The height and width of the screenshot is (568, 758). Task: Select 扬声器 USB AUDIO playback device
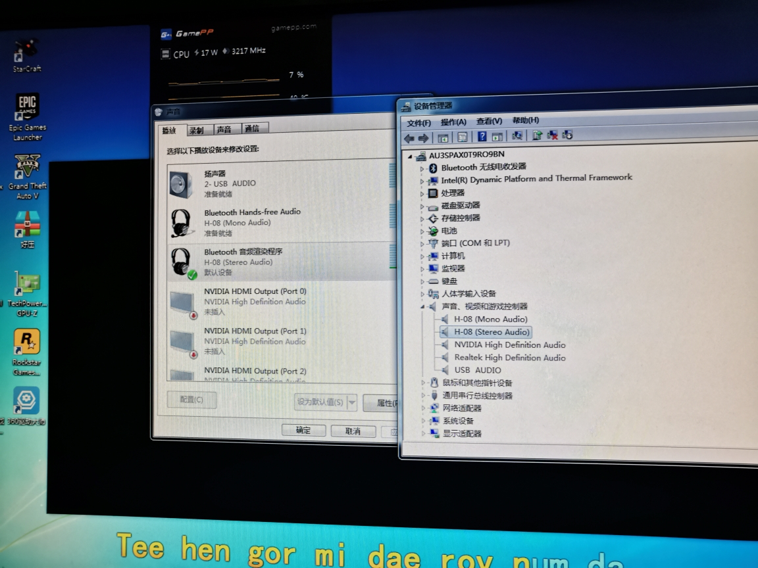click(280, 183)
